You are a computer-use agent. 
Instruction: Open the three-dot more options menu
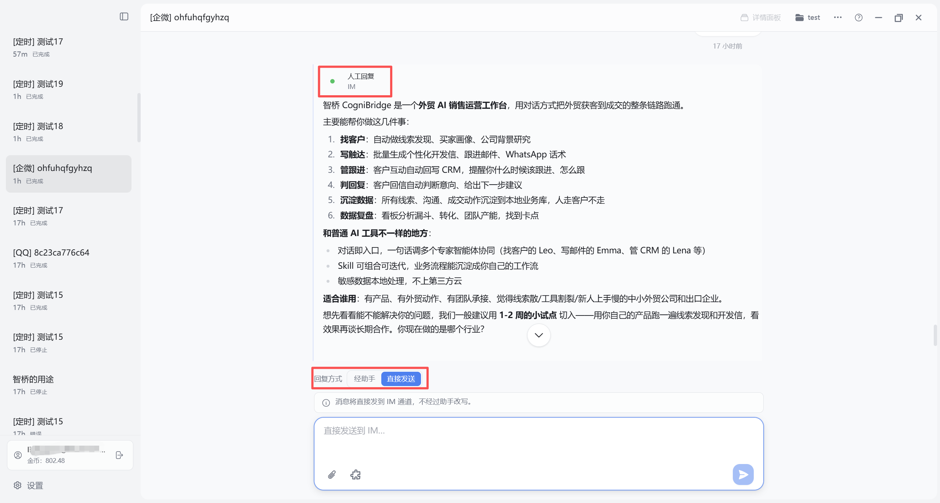838,17
